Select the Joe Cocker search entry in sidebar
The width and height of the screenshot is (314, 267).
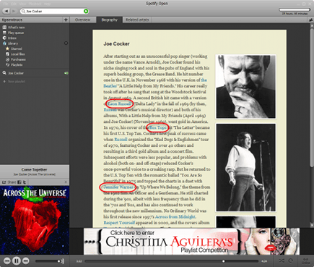(35, 73)
